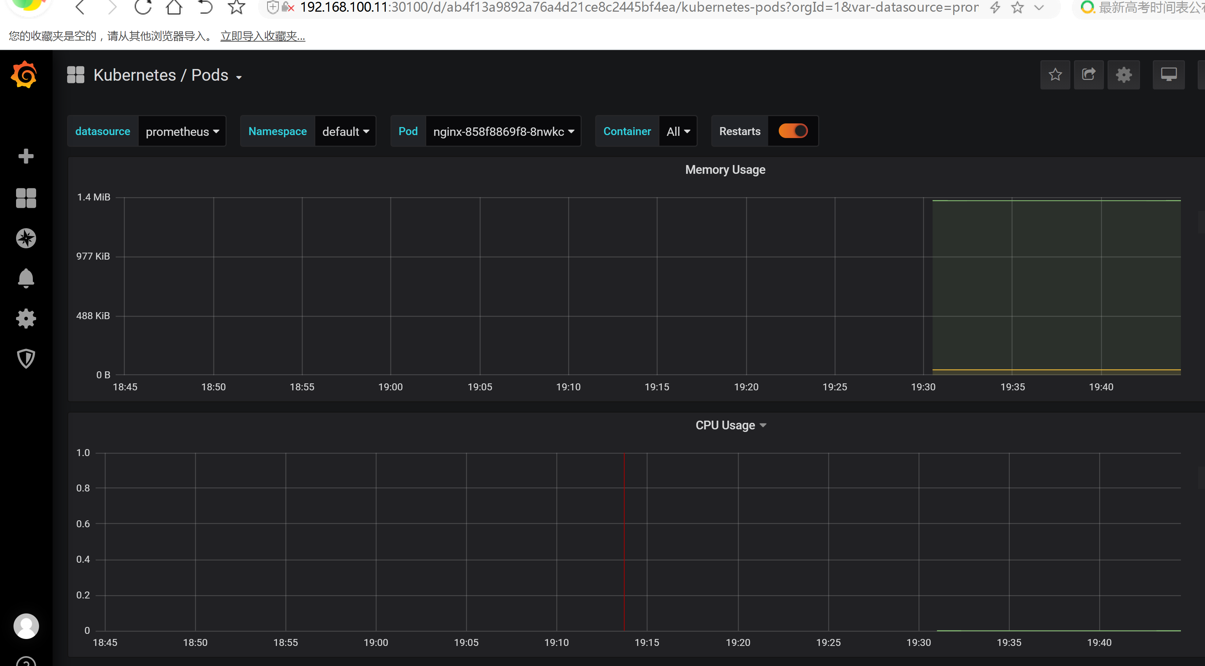The image size is (1205, 666).
Task: Expand the prometheus datasource dropdown
Action: (x=182, y=131)
